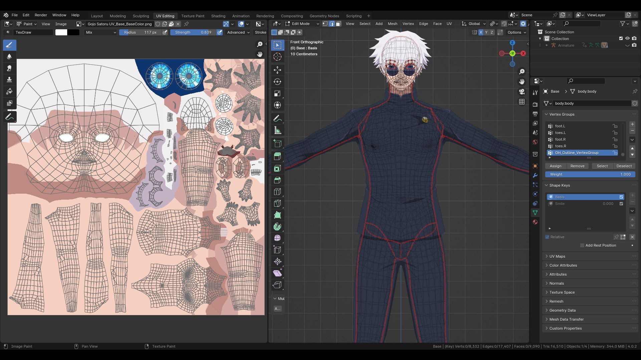641x360 pixels.
Task: Activate the Bevel tool
Action: point(277,180)
